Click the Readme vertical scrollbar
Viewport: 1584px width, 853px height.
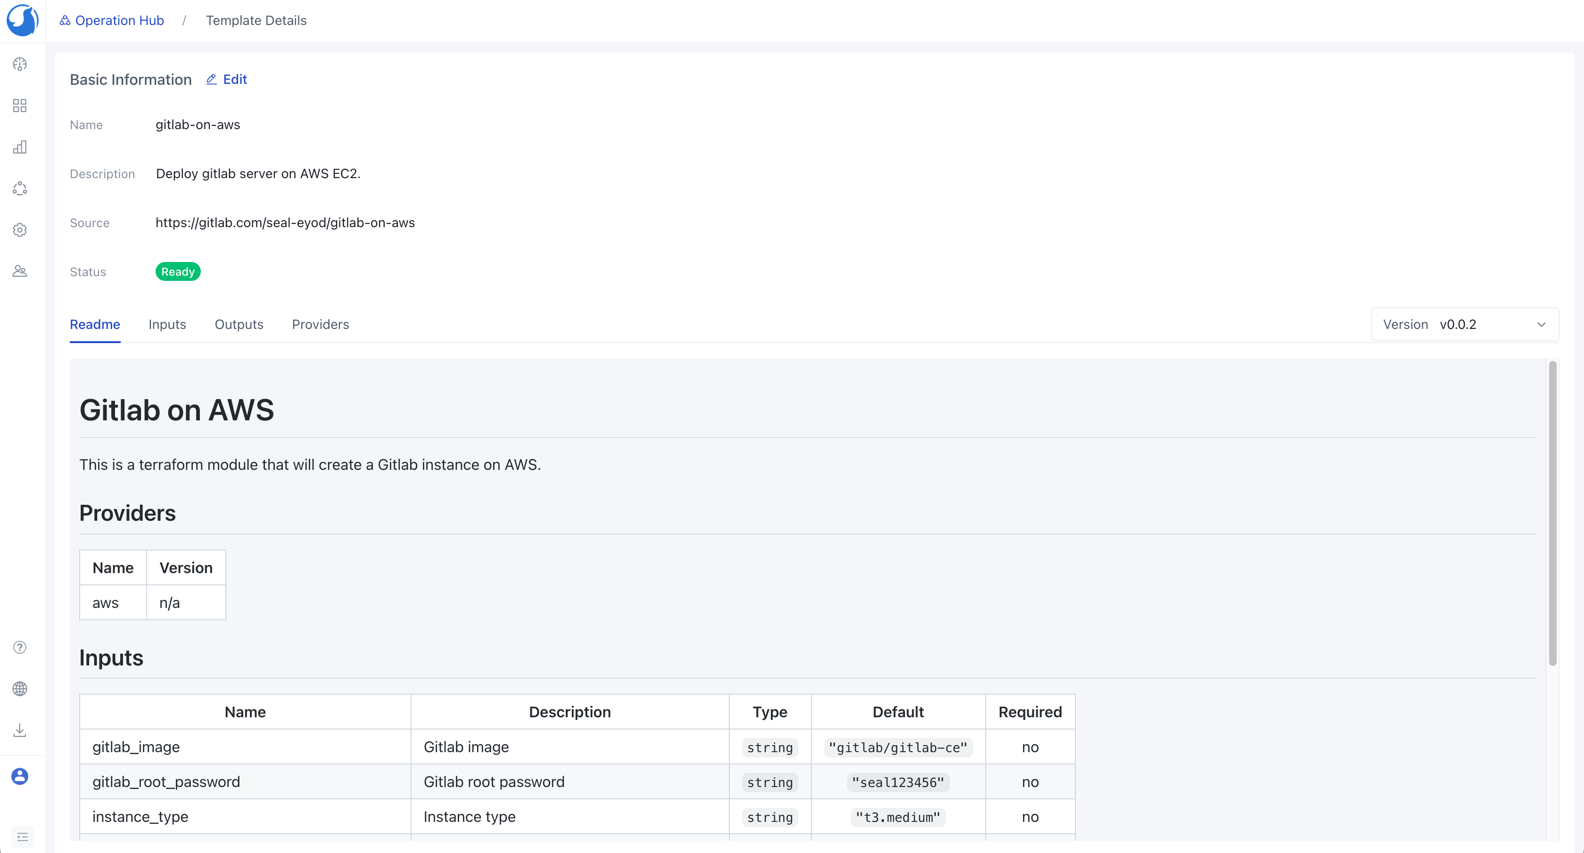pyautogui.click(x=1552, y=513)
